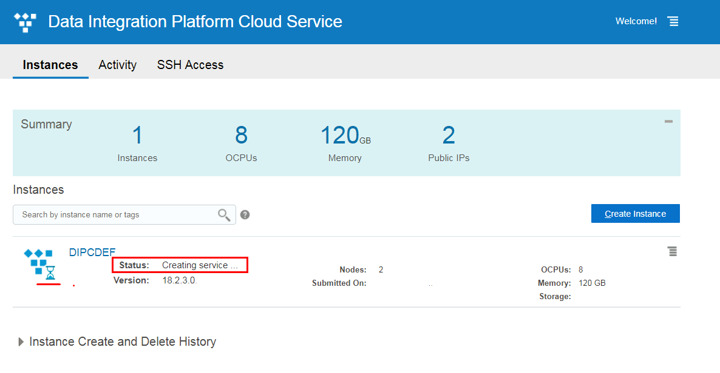Collapse the Summary panel

pos(668,121)
